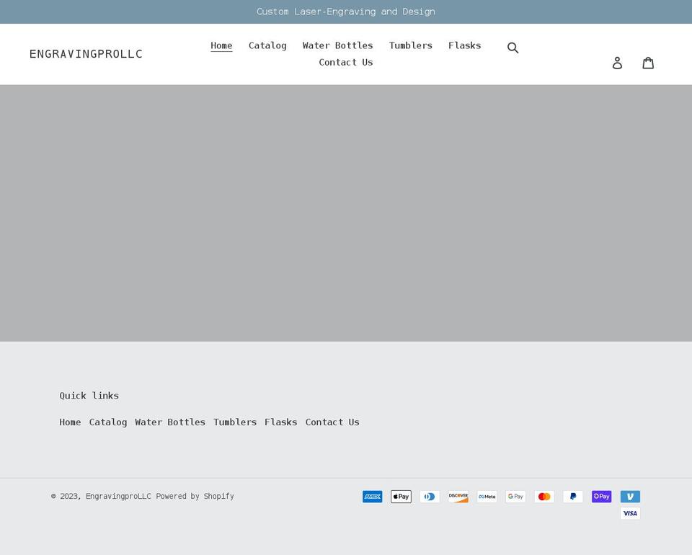Click the footer Home quick link
This screenshot has height=555, width=692.
(70, 422)
